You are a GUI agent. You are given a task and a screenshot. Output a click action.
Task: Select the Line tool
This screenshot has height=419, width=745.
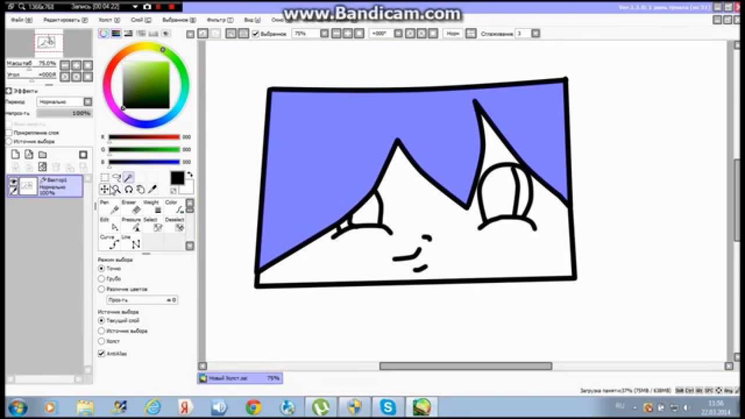click(x=132, y=242)
